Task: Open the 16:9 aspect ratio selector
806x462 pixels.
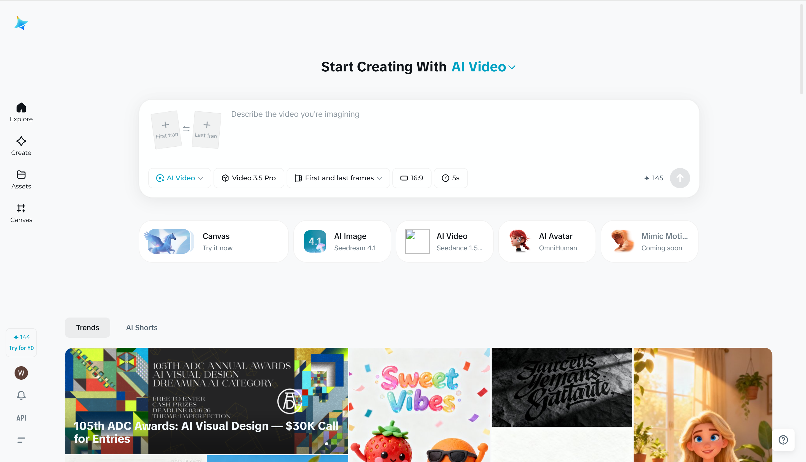Action: coord(412,178)
